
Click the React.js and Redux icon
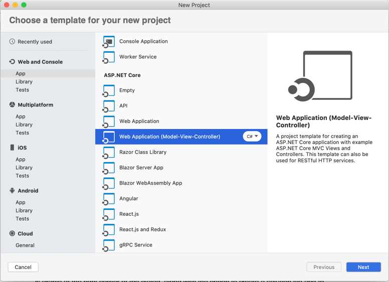pyautogui.click(x=109, y=230)
